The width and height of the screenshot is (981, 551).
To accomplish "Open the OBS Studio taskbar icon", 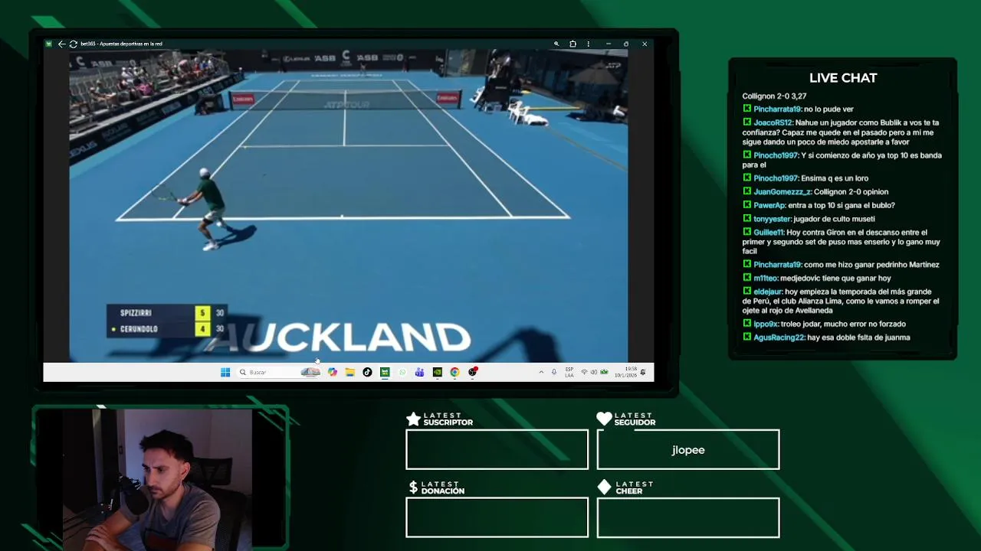I will (x=472, y=372).
